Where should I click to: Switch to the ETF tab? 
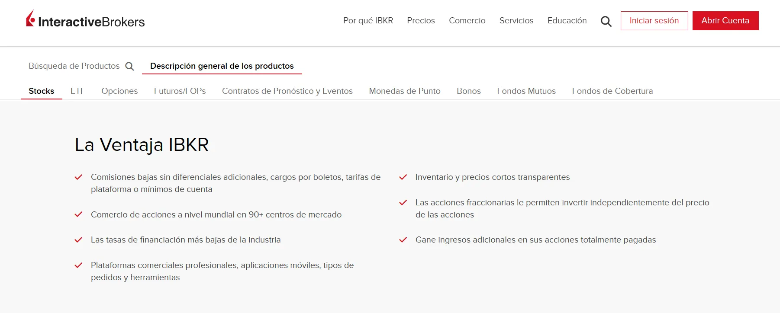pos(78,91)
